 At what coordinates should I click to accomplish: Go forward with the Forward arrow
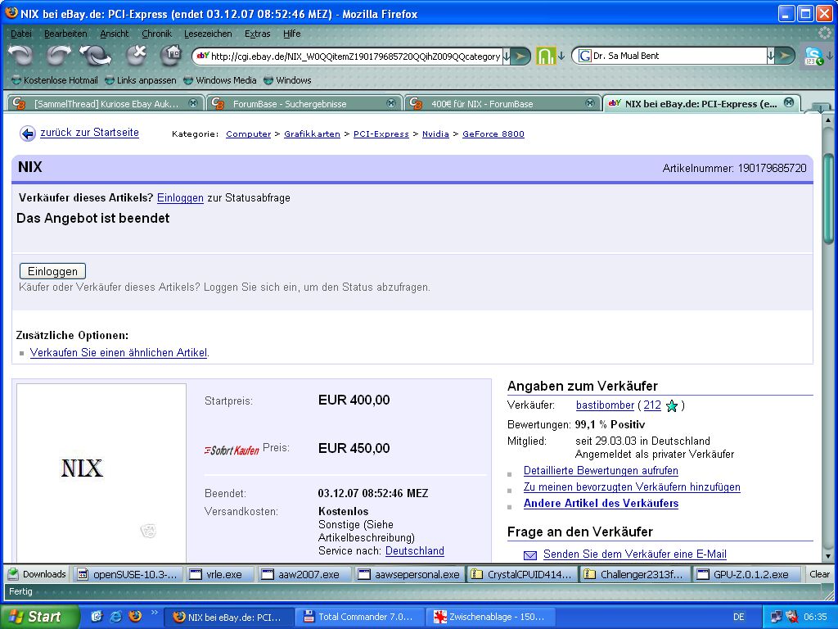59,55
